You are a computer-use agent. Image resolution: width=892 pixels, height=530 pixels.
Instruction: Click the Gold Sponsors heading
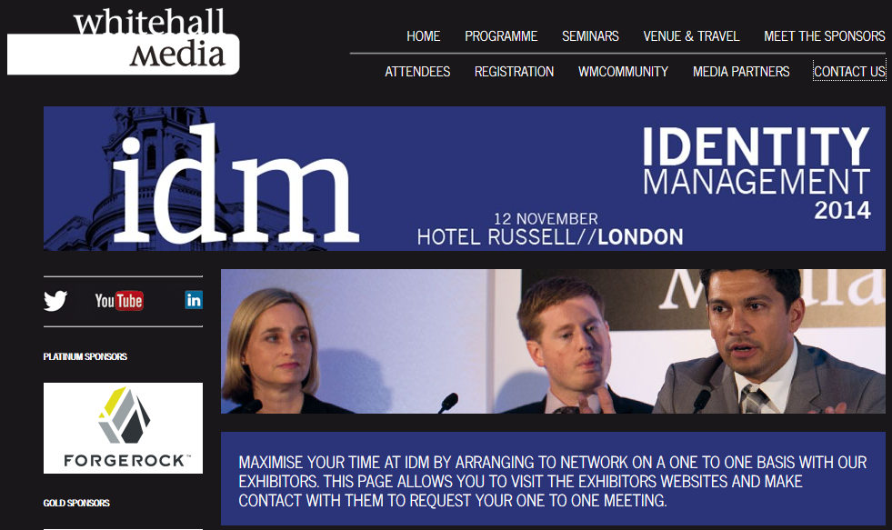(76, 503)
